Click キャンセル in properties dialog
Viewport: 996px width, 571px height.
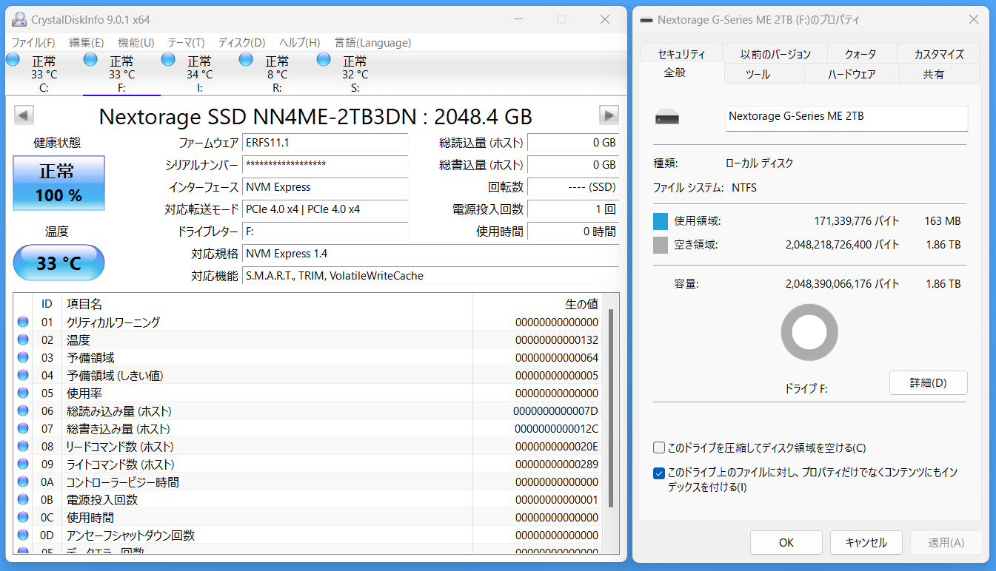(x=866, y=543)
